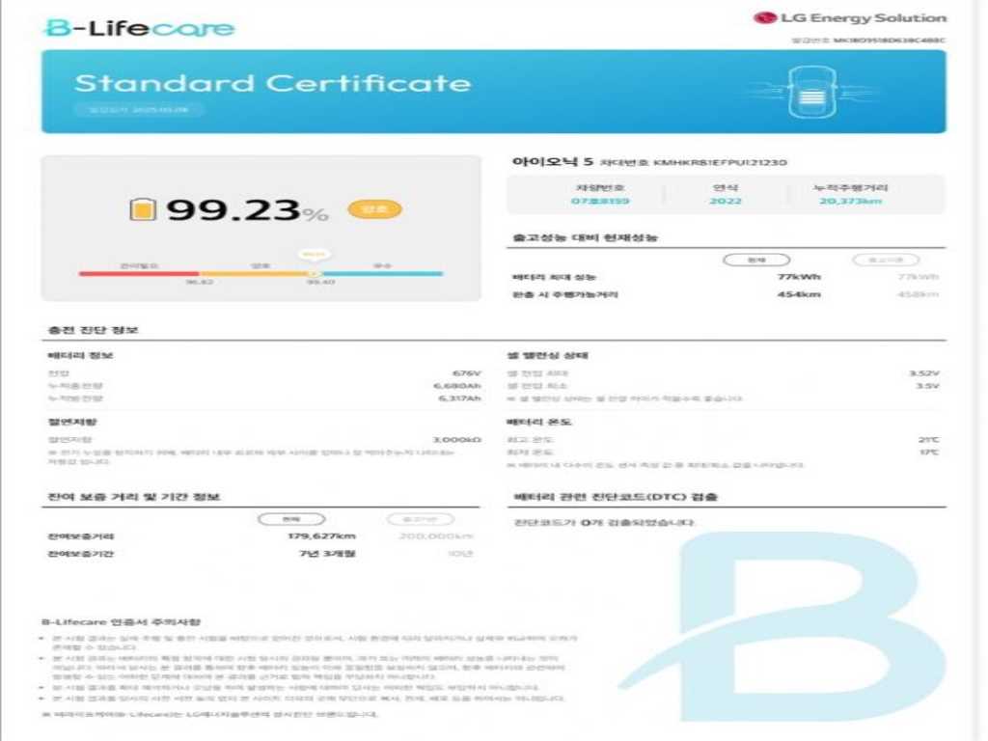The height and width of the screenshot is (741, 988).
Task: Click the B-Lifecare logo
Action: pos(139,28)
